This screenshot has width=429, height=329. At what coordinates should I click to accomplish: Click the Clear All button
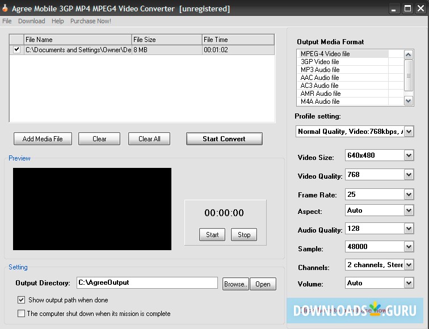click(149, 138)
